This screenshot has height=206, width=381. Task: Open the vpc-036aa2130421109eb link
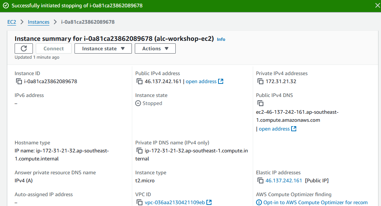[175, 203]
